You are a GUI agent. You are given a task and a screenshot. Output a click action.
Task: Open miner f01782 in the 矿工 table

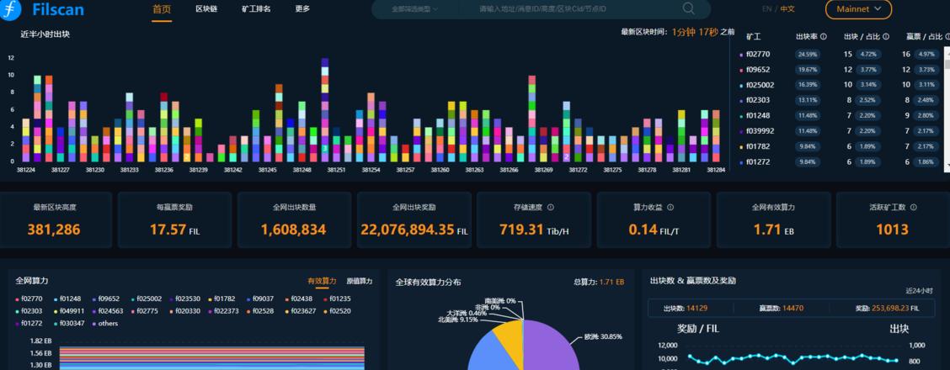[x=758, y=147]
